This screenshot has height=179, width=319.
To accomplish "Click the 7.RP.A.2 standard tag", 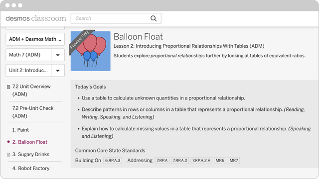I will coord(180,160).
